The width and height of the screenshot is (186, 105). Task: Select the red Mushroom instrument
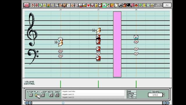(36, 5)
